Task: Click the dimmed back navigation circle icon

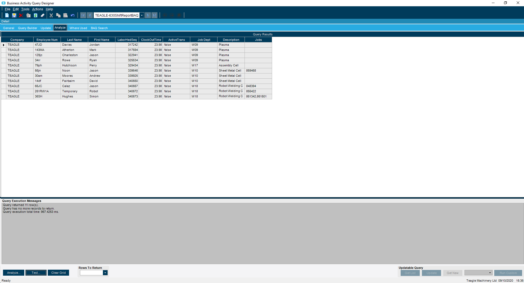Action: coord(165,16)
